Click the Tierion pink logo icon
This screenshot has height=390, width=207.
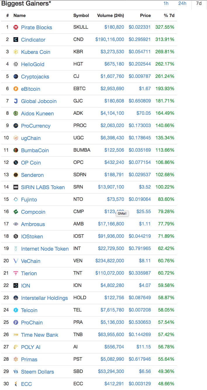click(x=16, y=273)
